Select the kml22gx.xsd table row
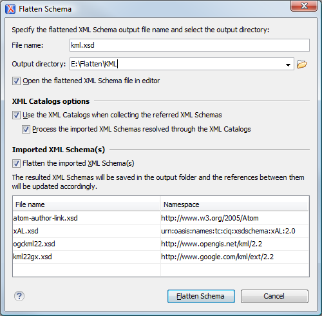 tap(161, 257)
